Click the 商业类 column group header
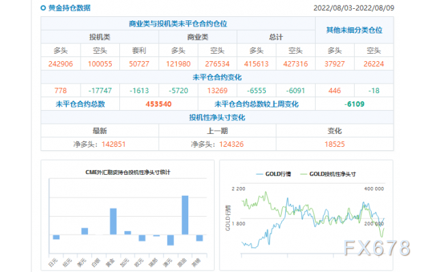431x272 pixels. point(198,37)
